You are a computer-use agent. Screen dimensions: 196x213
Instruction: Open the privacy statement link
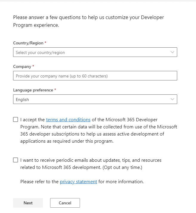78,182
